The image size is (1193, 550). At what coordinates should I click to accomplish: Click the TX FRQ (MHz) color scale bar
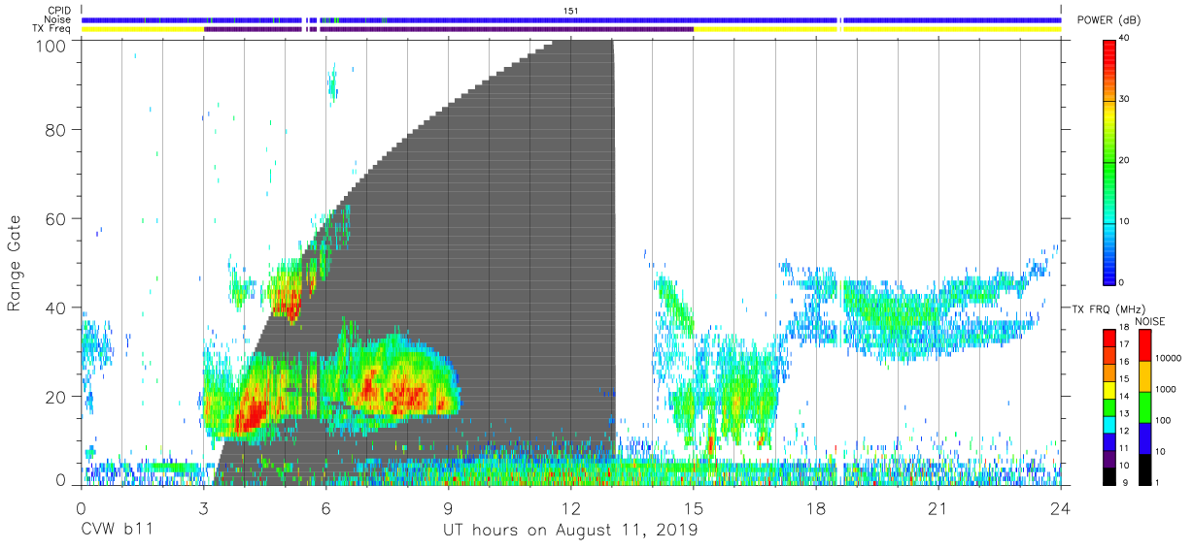pos(1109,405)
